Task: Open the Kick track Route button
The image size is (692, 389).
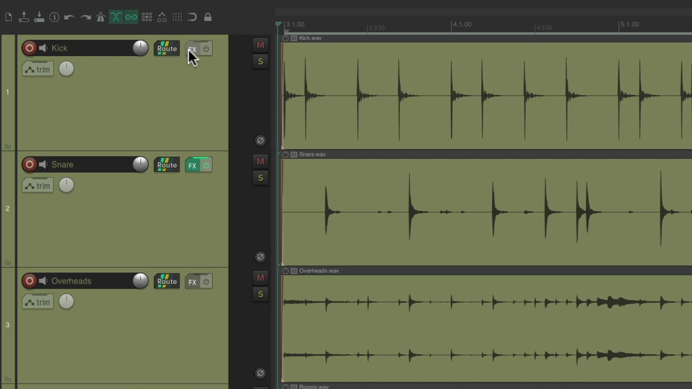Action: click(x=167, y=49)
